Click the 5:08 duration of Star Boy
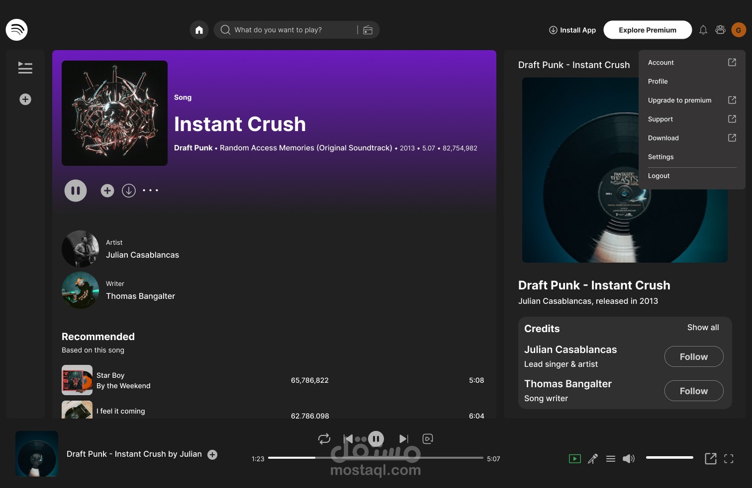 tap(476, 380)
